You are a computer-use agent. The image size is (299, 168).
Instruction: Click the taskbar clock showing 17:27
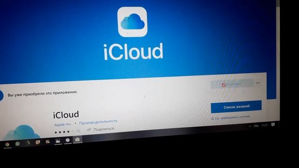click(264, 126)
